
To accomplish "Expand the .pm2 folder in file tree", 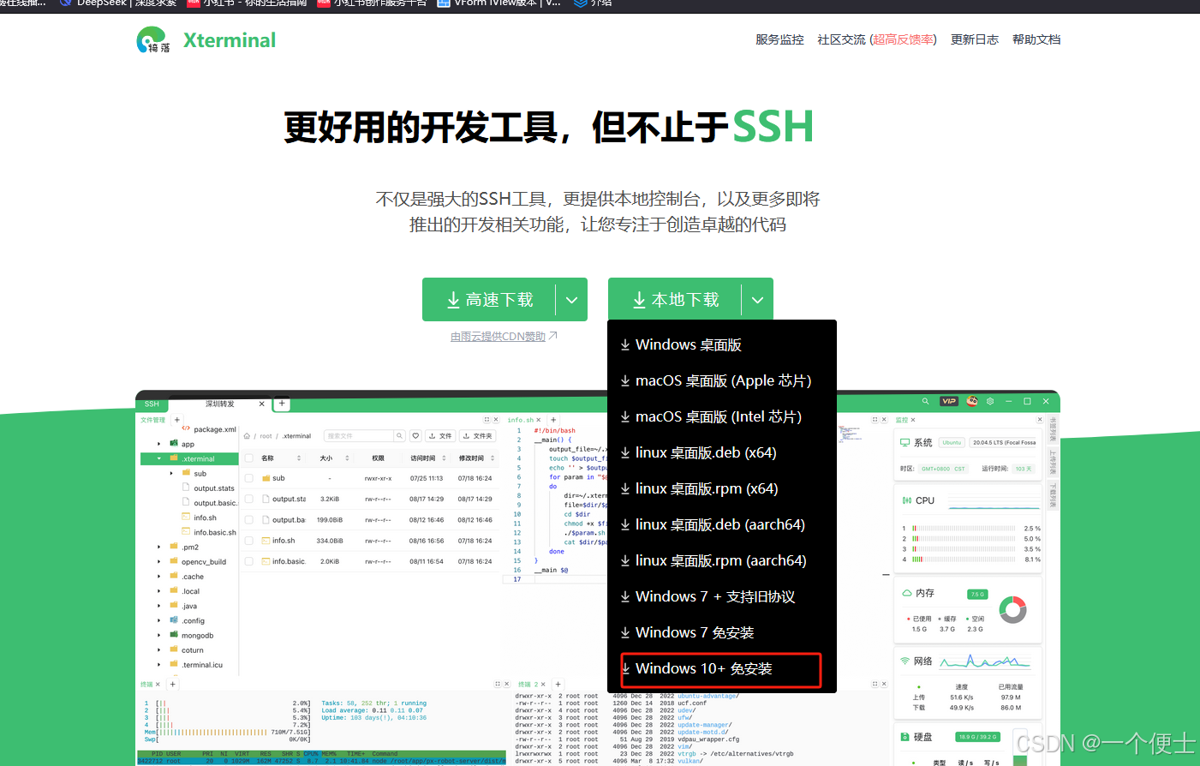I will (159, 547).
